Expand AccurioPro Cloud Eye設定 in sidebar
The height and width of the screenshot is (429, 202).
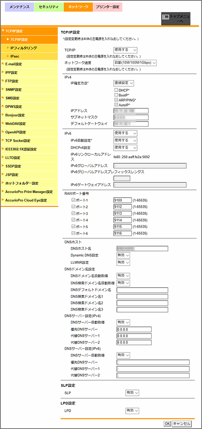pyautogui.click(x=29, y=200)
